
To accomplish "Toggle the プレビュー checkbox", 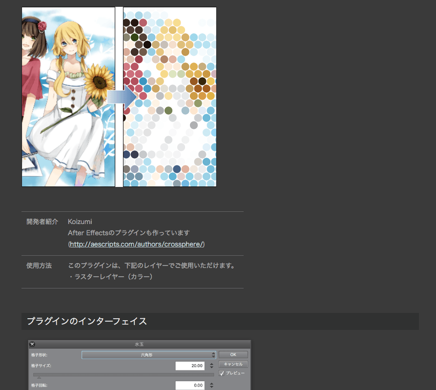I will tap(221, 373).
